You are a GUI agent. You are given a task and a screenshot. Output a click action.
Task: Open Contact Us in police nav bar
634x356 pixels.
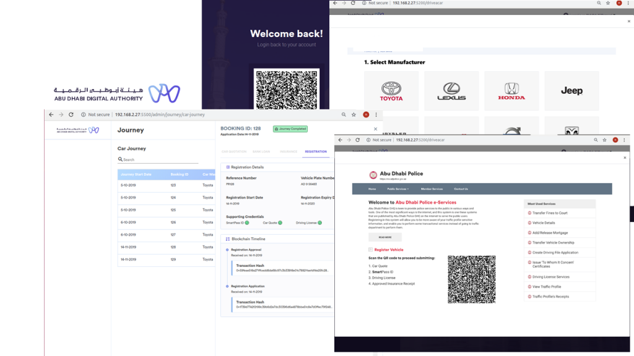click(461, 189)
